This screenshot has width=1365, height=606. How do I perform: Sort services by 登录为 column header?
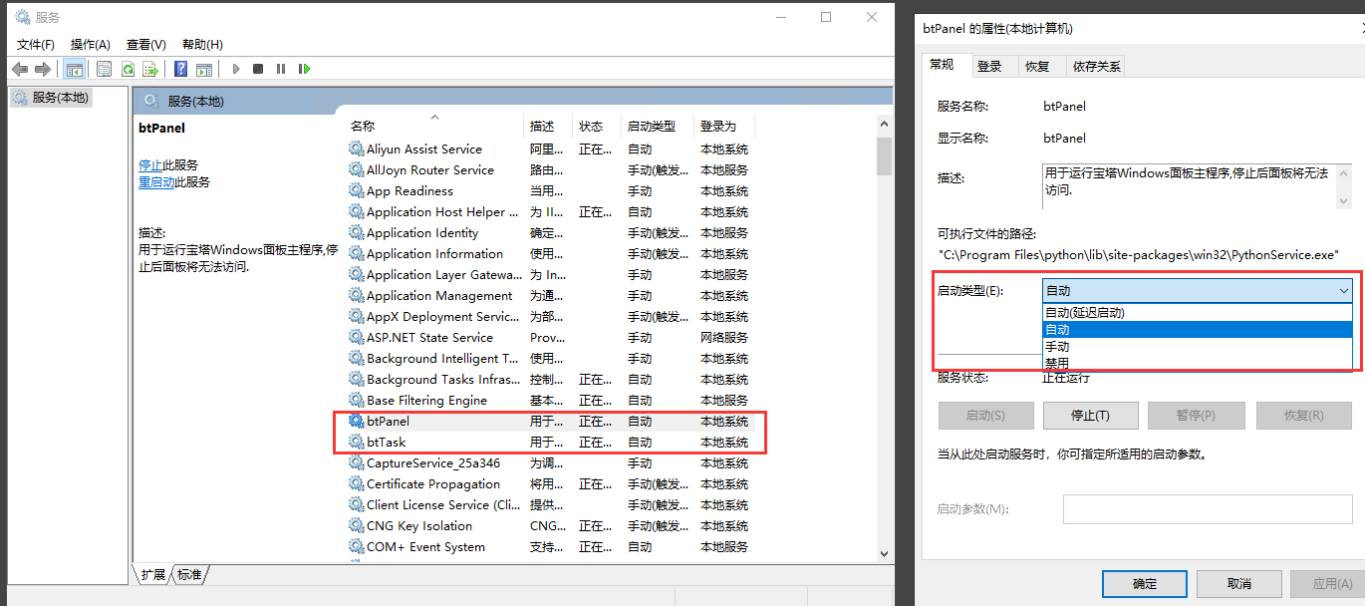pyautogui.click(x=724, y=127)
